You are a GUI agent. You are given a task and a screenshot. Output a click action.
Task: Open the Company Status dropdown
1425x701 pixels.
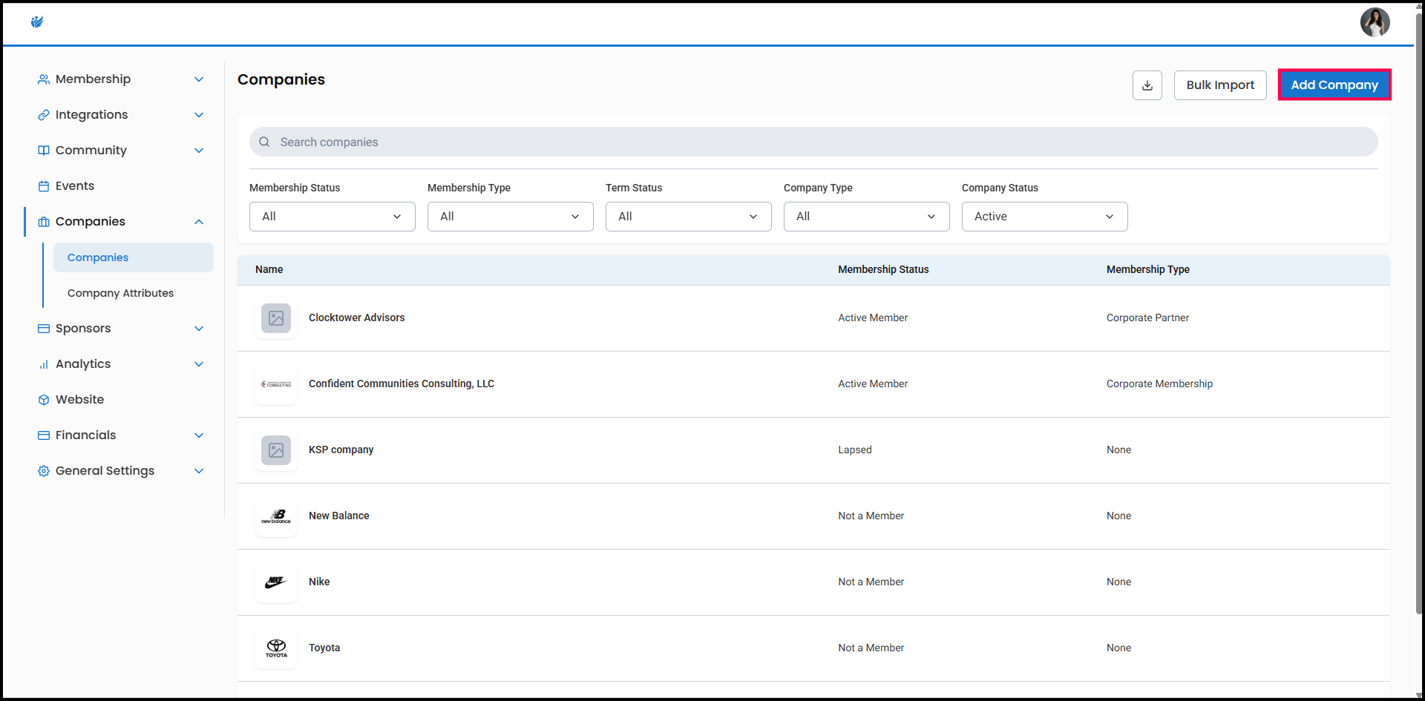pyautogui.click(x=1044, y=217)
